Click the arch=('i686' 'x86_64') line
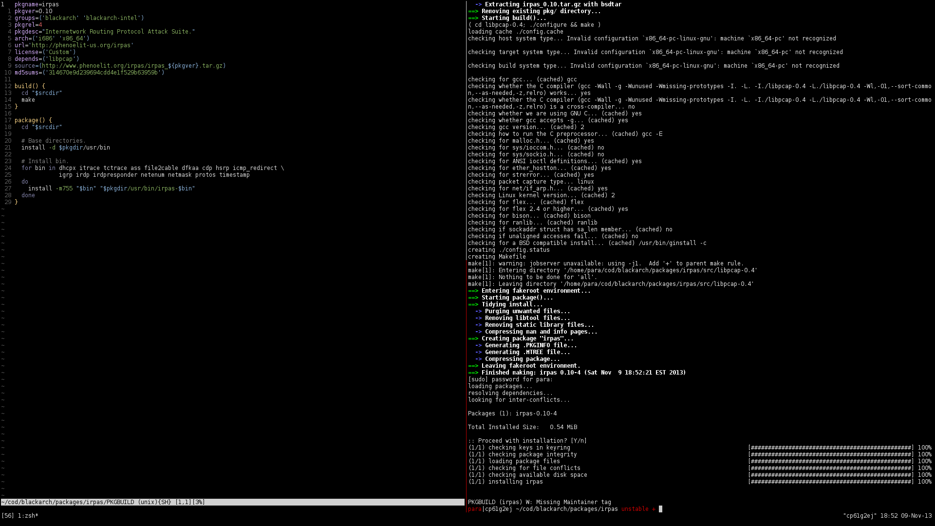 52,38
